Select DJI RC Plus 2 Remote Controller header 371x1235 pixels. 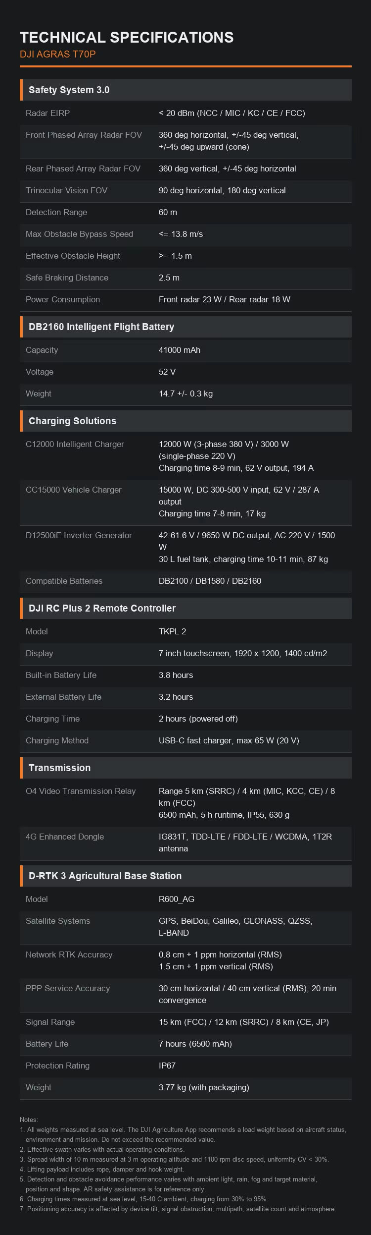(185, 608)
